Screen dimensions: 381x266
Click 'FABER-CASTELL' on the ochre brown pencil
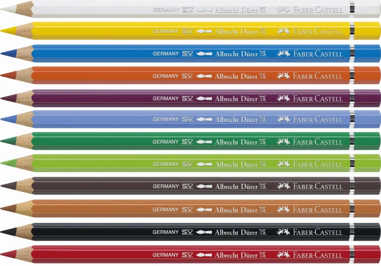[x=318, y=210]
